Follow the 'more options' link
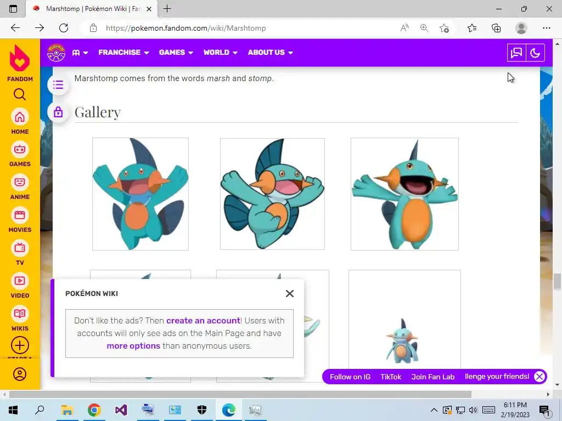The width and height of the screenshot is (562, 421). 133,346
